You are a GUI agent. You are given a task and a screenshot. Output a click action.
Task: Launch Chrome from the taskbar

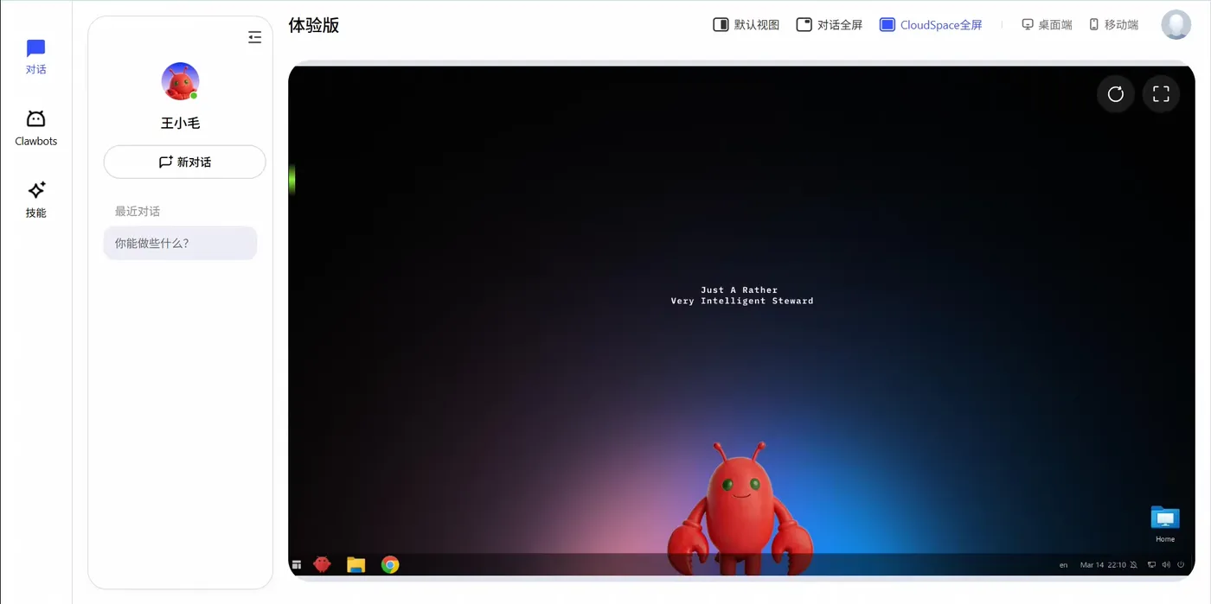[390, 565]
